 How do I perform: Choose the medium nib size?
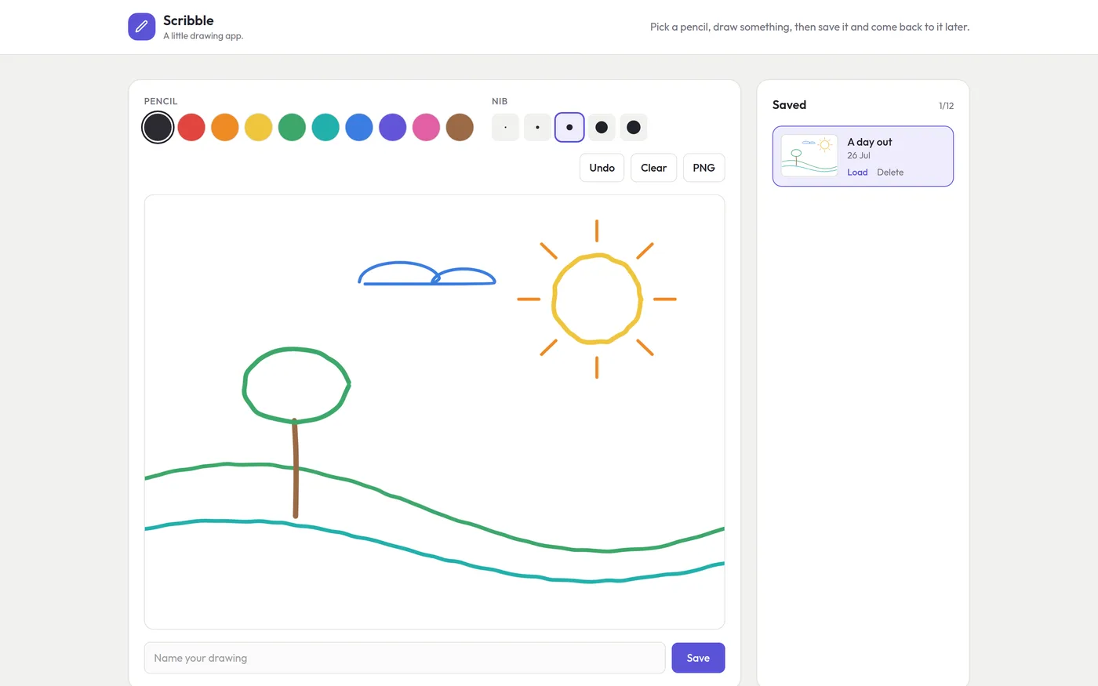pyautogui.click(x=569, y=127)
